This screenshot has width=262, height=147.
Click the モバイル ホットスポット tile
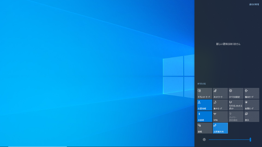point(236,105)
